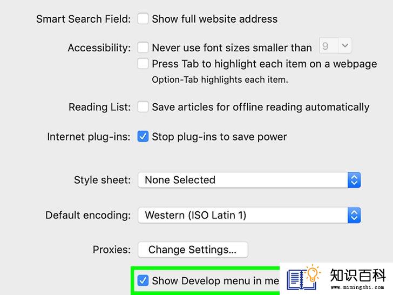Click the Change Settings… proxies button
This screenshot has height=295, width=393.
193,250
